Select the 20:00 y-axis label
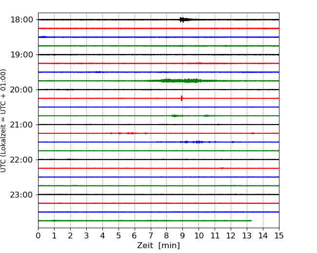Image resolution: width=317 pixels, height=253 pixels. pyautogui.click(x=21, y=90)
